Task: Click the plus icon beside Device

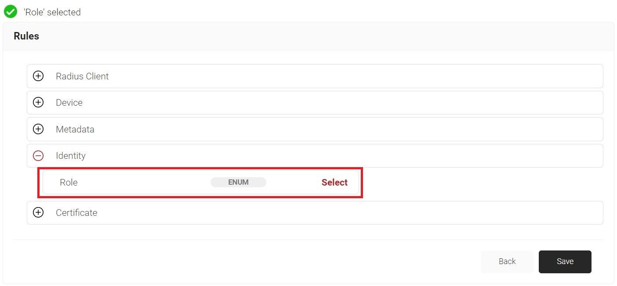Action: (x=39, y=103)
